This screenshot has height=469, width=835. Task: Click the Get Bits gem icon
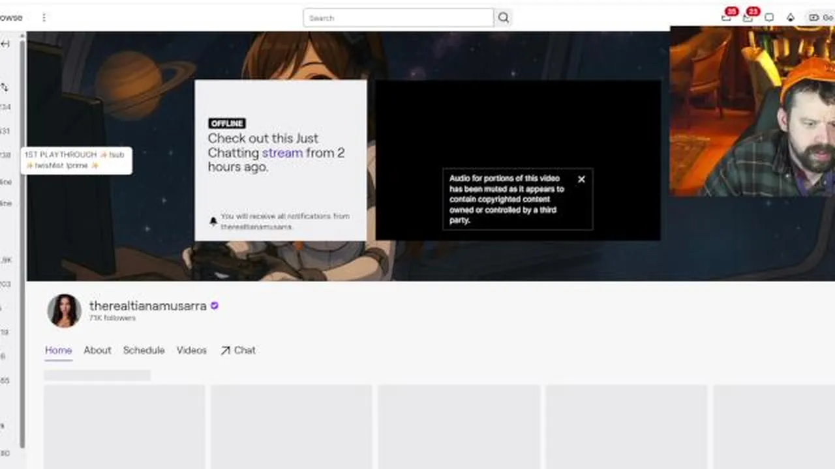[x=791, y=18]
